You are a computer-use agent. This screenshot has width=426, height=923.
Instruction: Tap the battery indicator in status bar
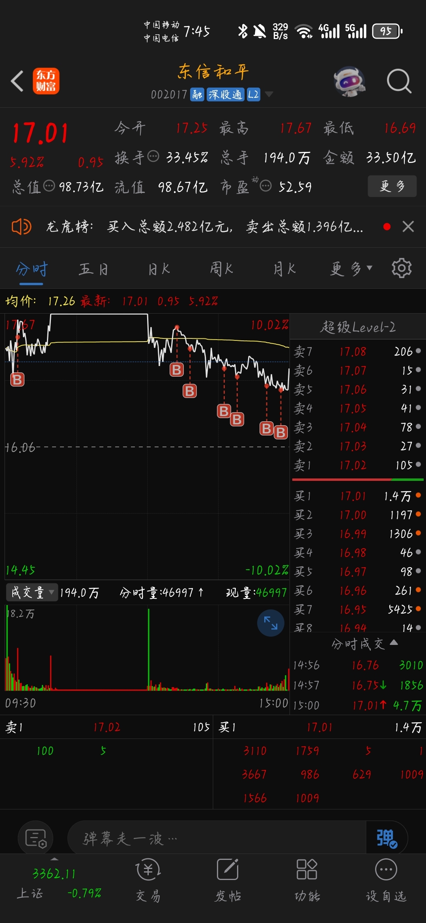point(387,31)
